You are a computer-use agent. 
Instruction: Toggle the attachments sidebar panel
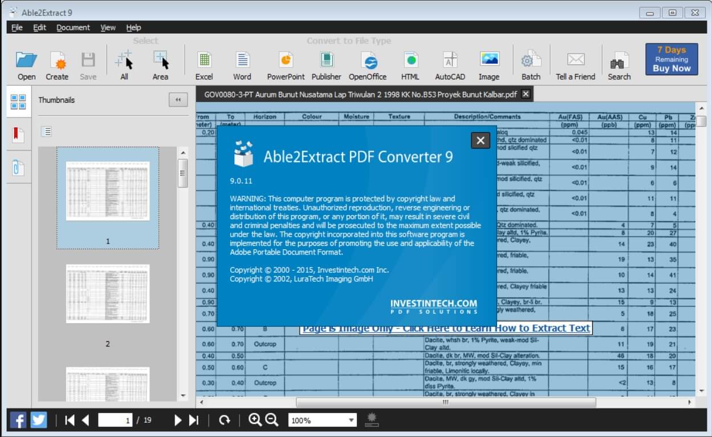tap(18, 168)
